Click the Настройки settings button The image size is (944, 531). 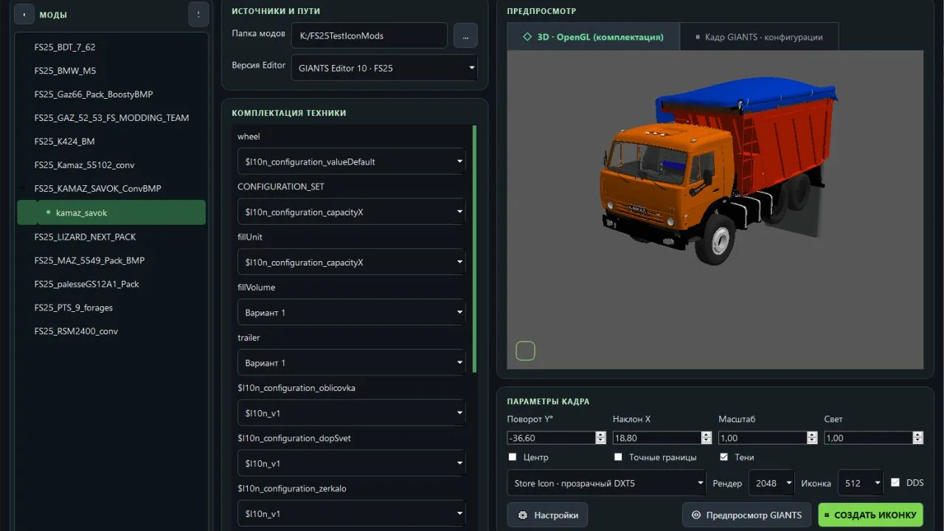coord(547,515)
